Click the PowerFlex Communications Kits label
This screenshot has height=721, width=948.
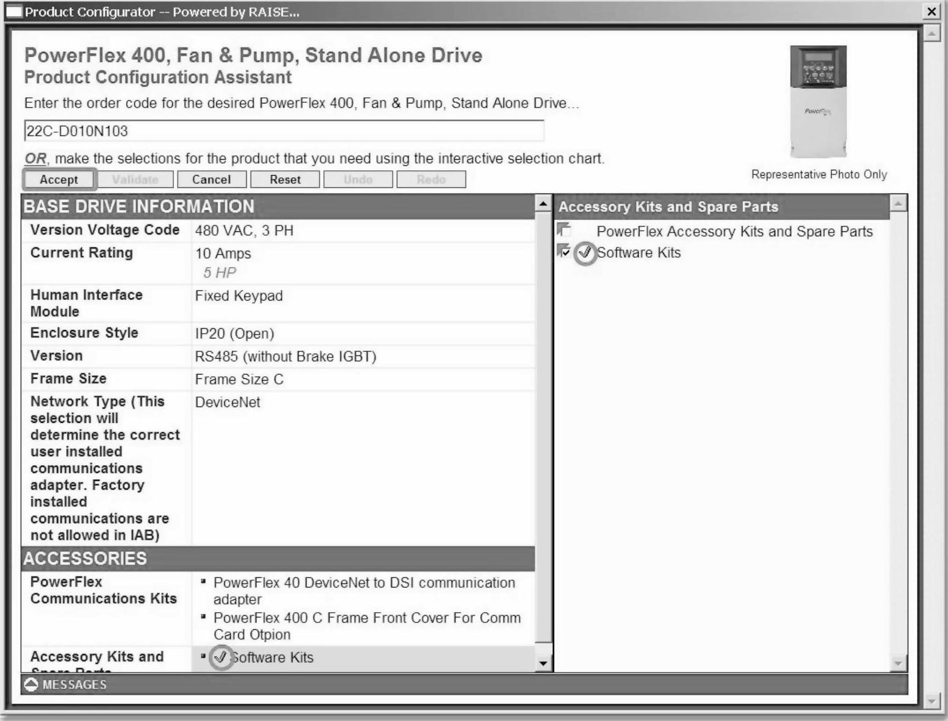click(x=103, y=590)
